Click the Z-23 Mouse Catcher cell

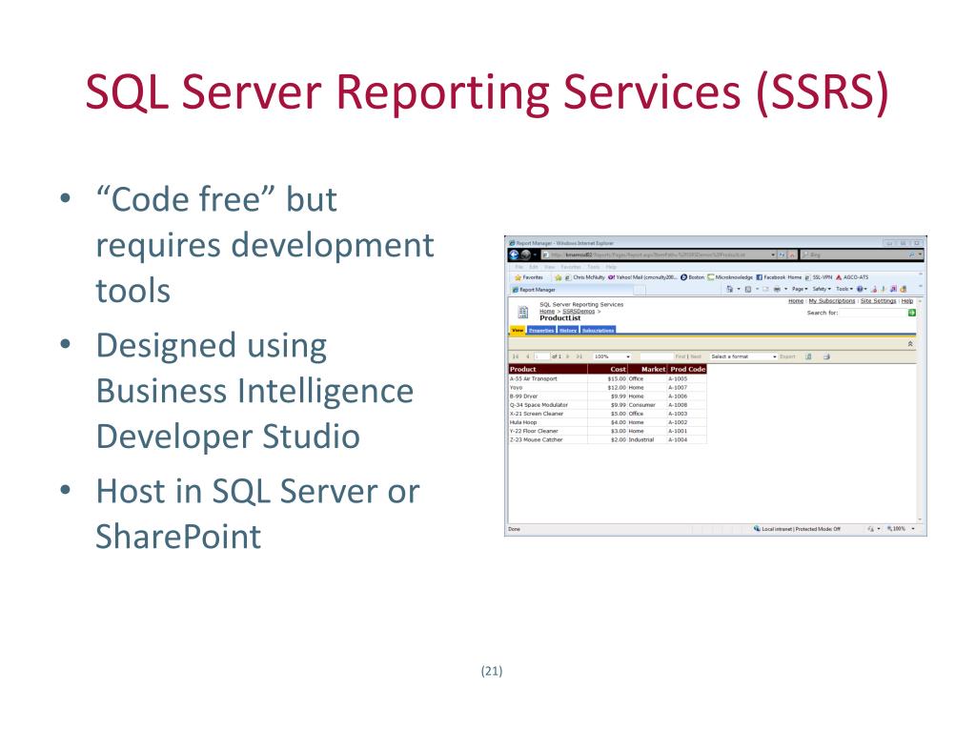(548, 439)
